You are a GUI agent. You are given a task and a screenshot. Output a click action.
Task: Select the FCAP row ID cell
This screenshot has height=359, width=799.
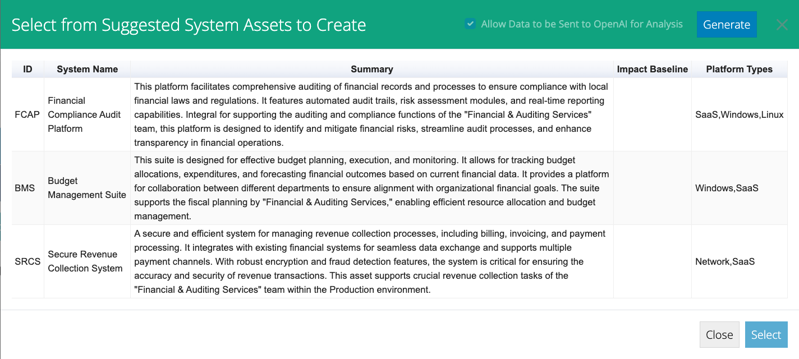[x=27, y=114]
